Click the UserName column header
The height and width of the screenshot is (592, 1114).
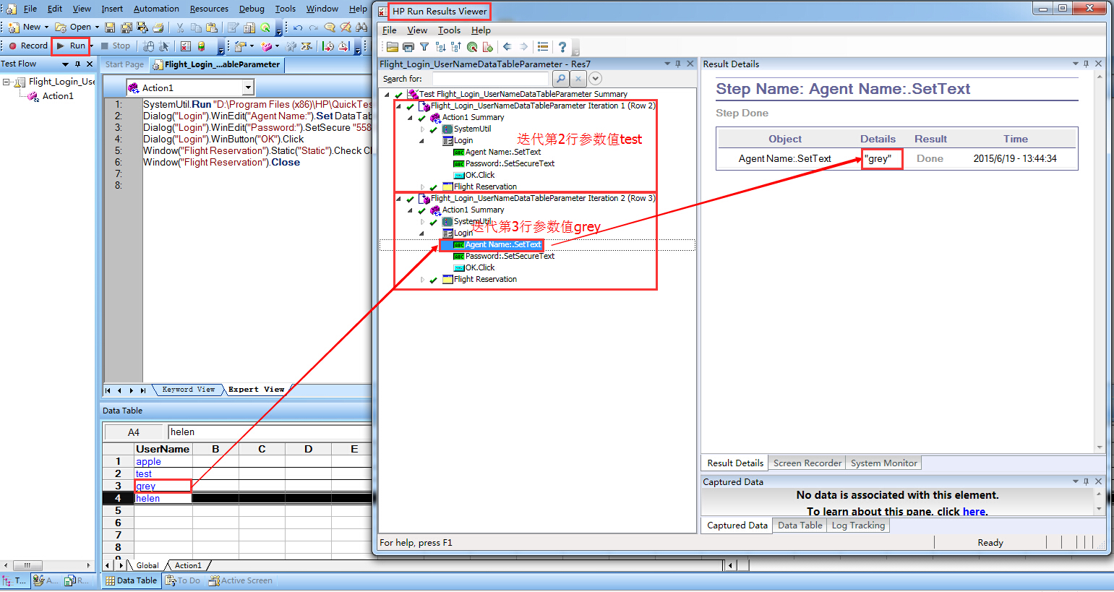[163, 449]
